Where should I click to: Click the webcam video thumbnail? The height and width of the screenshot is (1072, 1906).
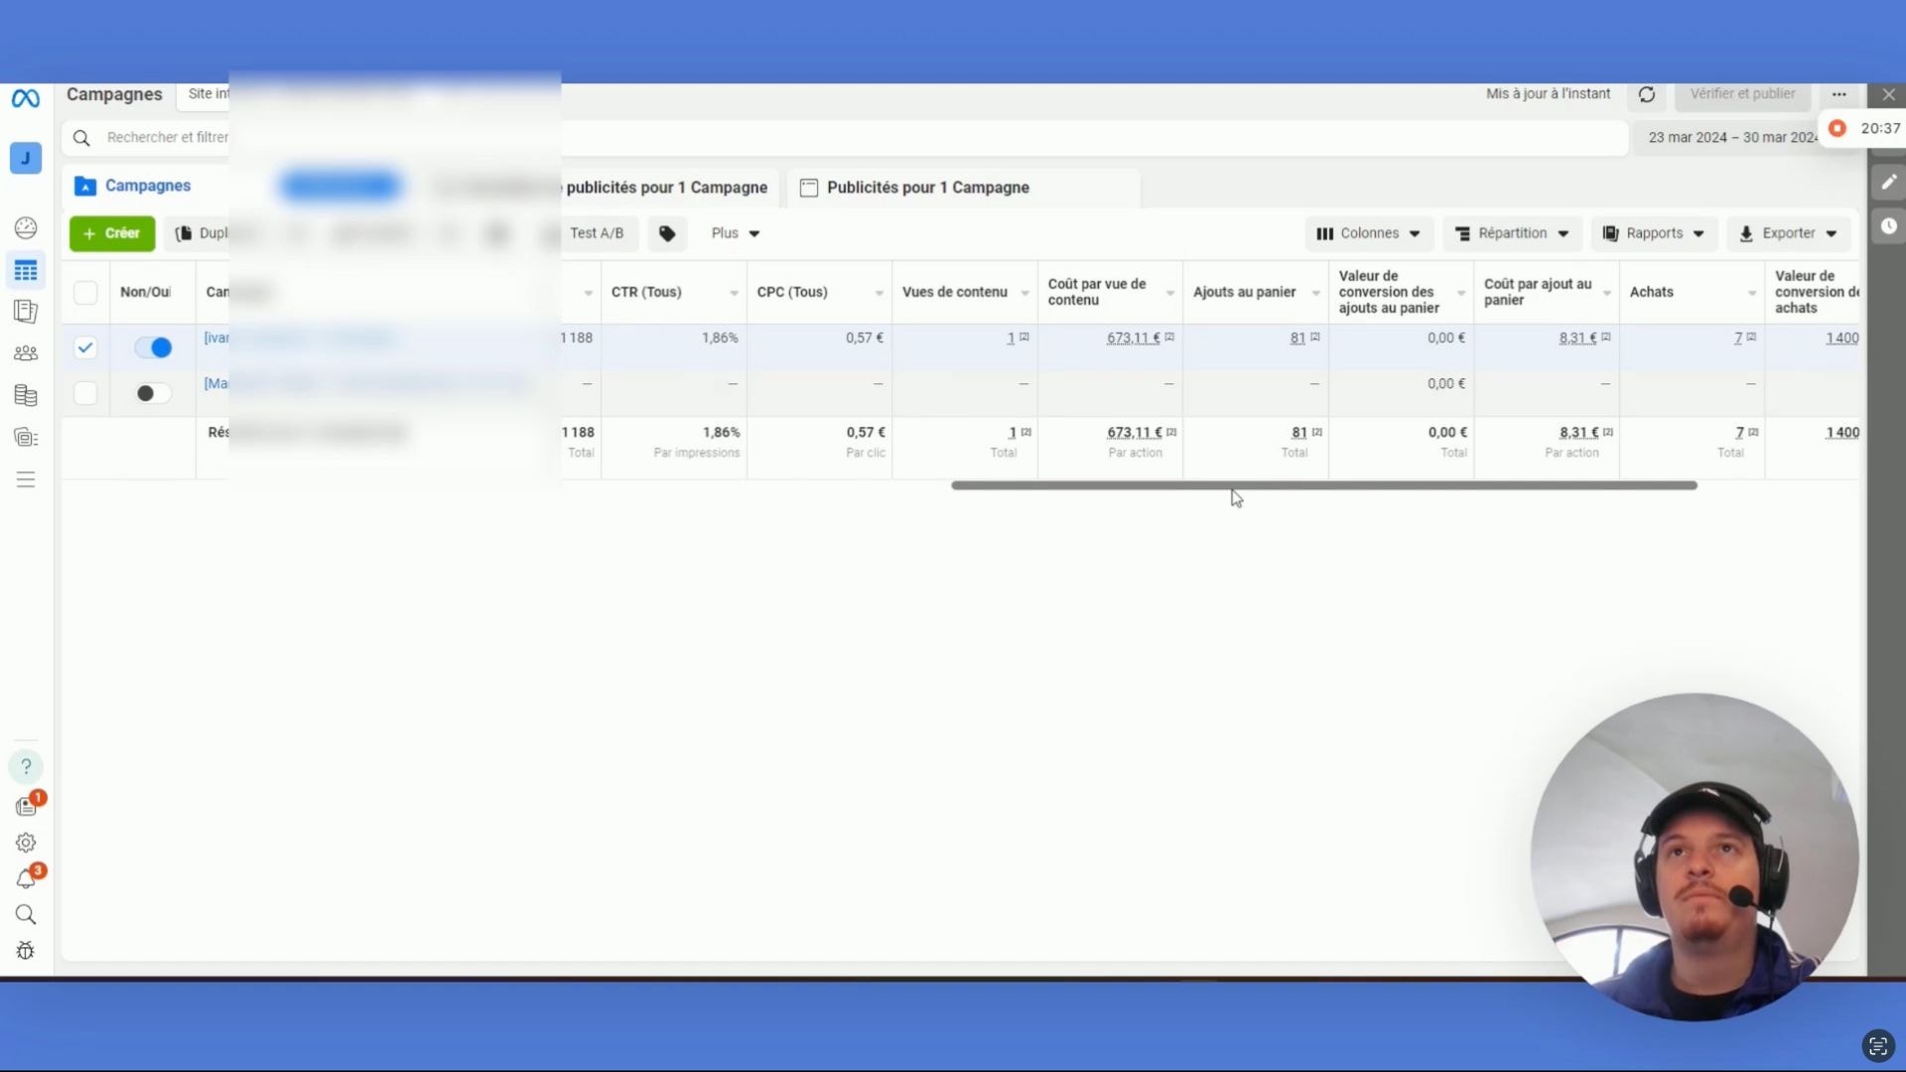pyautogui.click(x=1694, y=858)
